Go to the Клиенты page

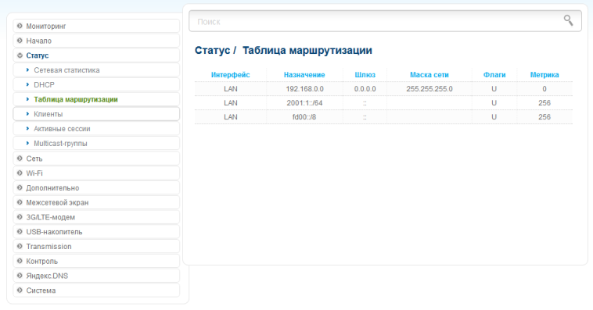click(96, 114)
